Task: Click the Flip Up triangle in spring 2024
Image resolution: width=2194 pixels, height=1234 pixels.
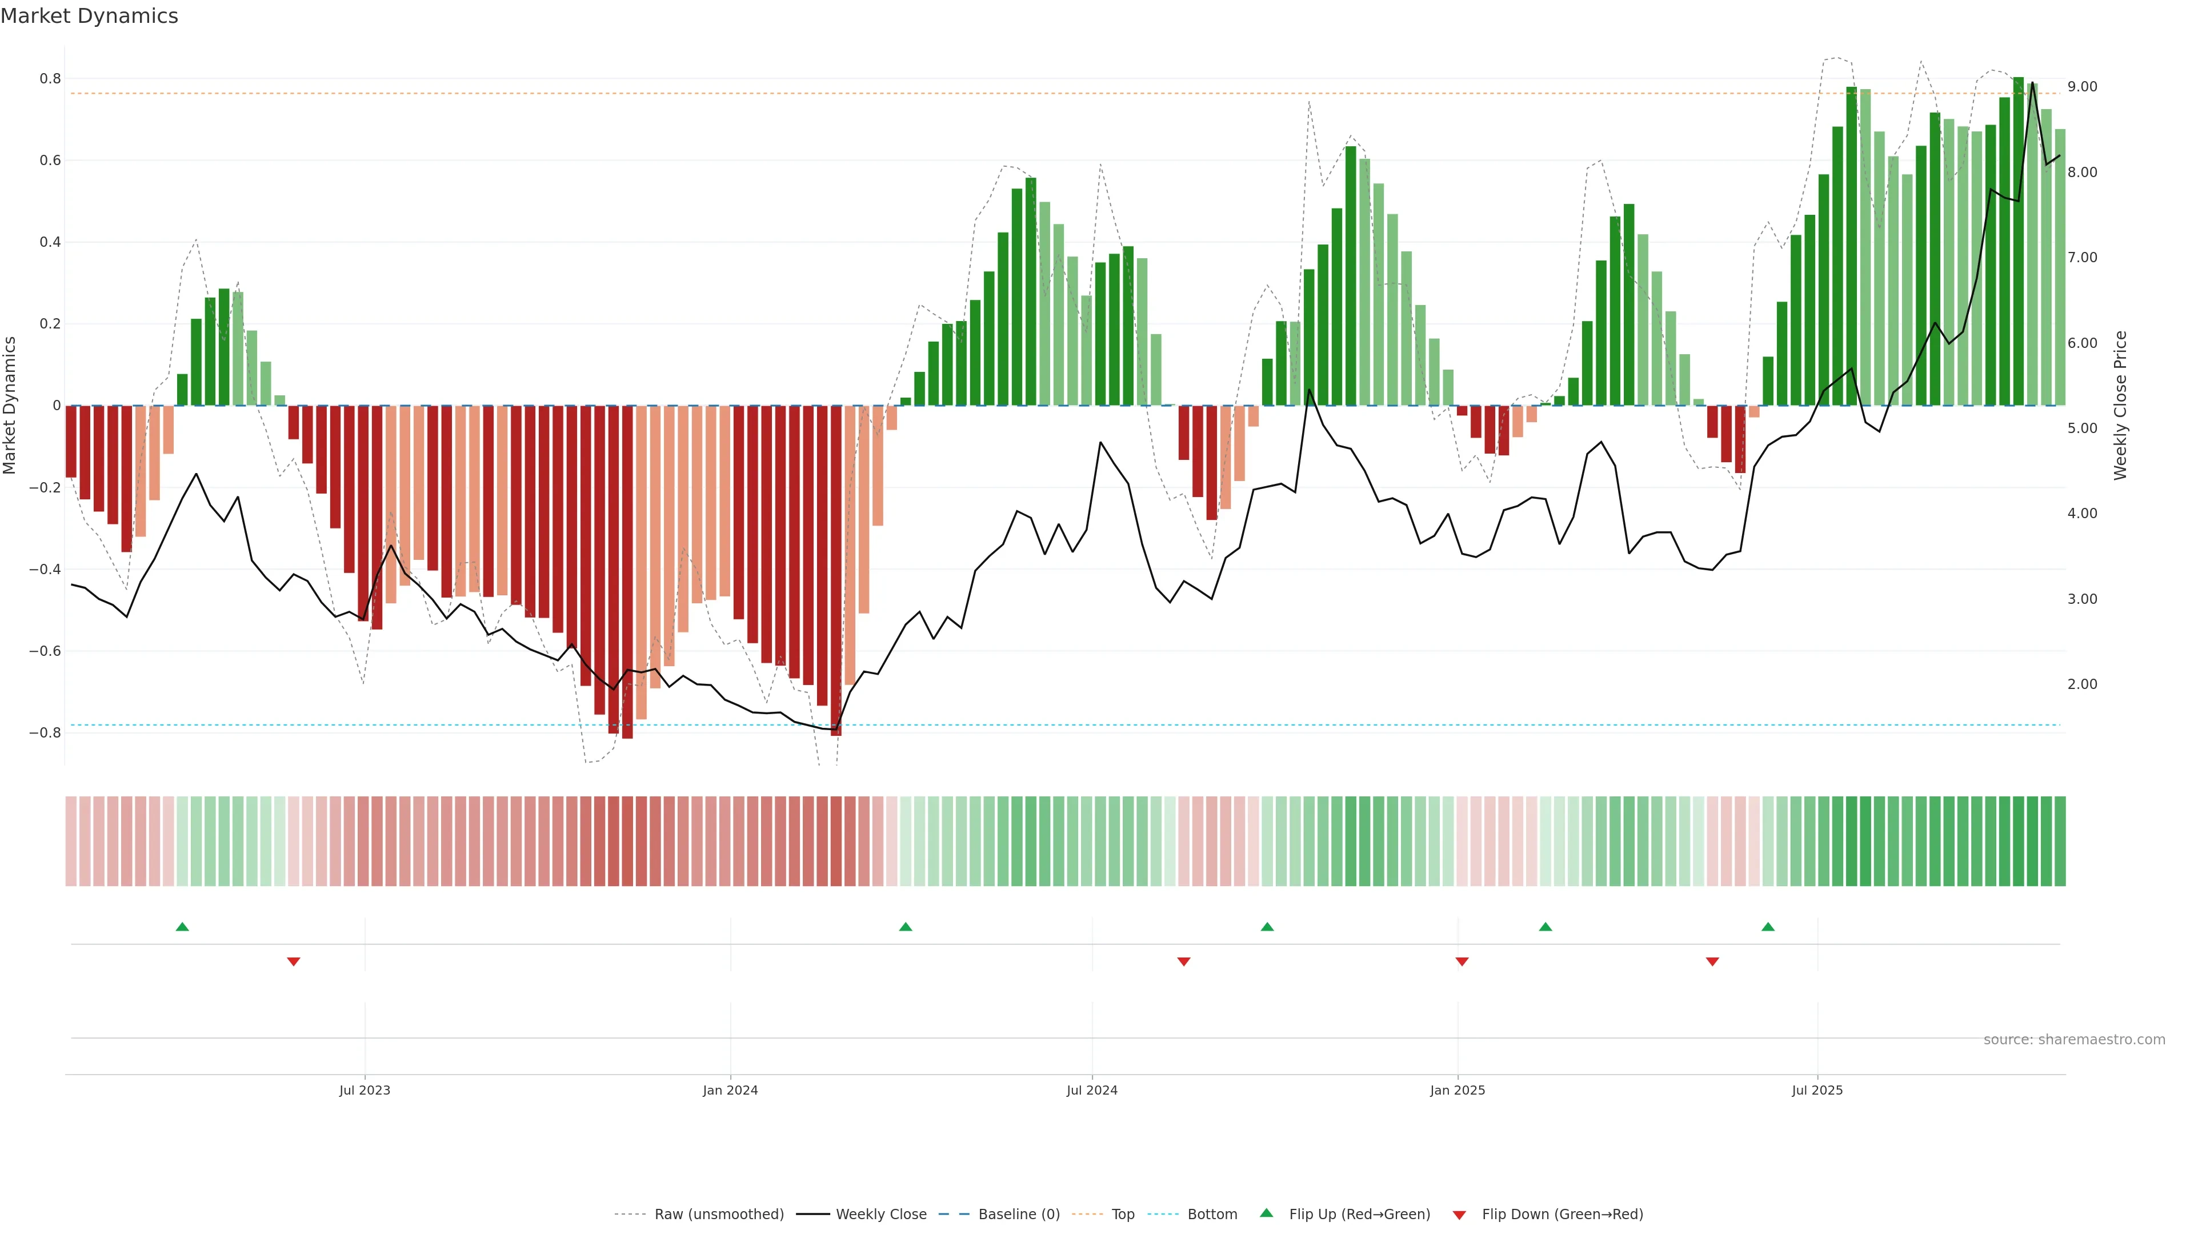Action: click(906, 927)
